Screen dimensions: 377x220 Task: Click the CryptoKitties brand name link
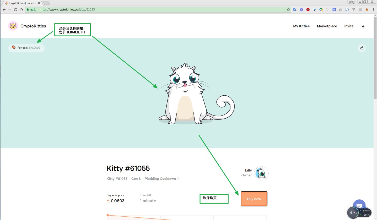pyautogui.click(x=33, y=26)
